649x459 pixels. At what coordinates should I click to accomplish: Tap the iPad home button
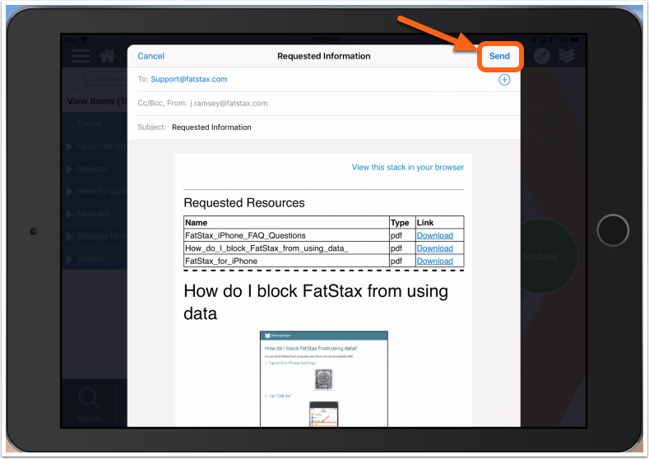tap(613, 230)
